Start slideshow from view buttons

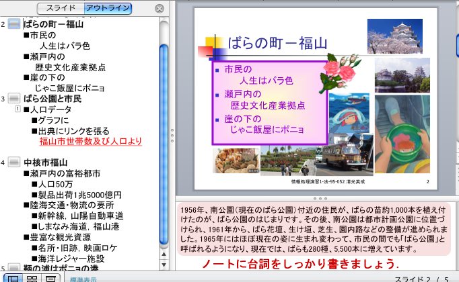[49, 277]
